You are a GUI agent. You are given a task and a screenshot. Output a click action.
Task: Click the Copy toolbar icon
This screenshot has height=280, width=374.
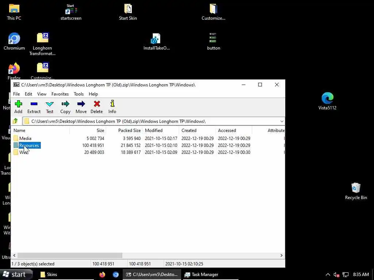tap(65, 107)
